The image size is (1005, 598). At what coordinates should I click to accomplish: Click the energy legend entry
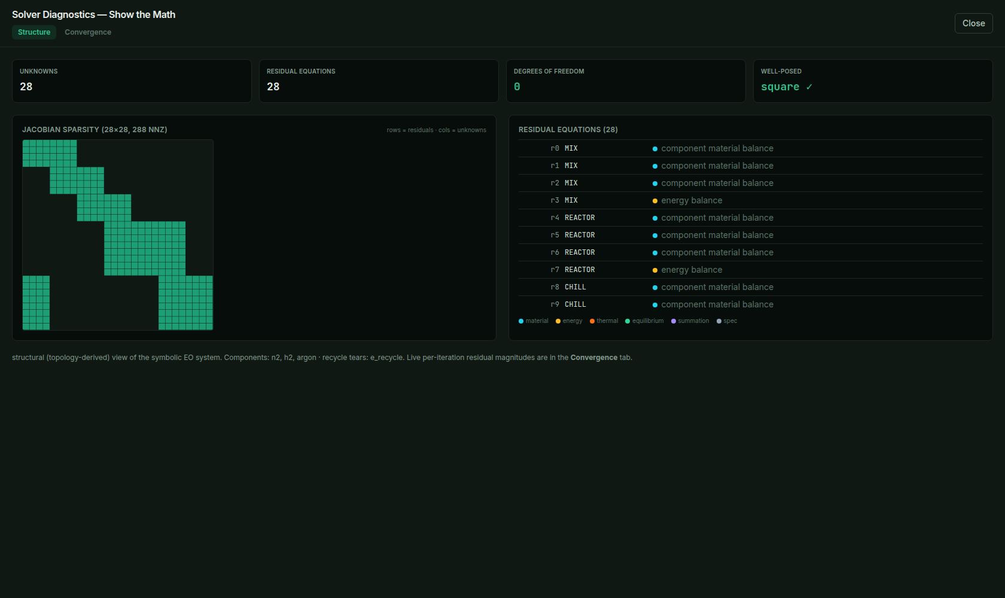569,321
